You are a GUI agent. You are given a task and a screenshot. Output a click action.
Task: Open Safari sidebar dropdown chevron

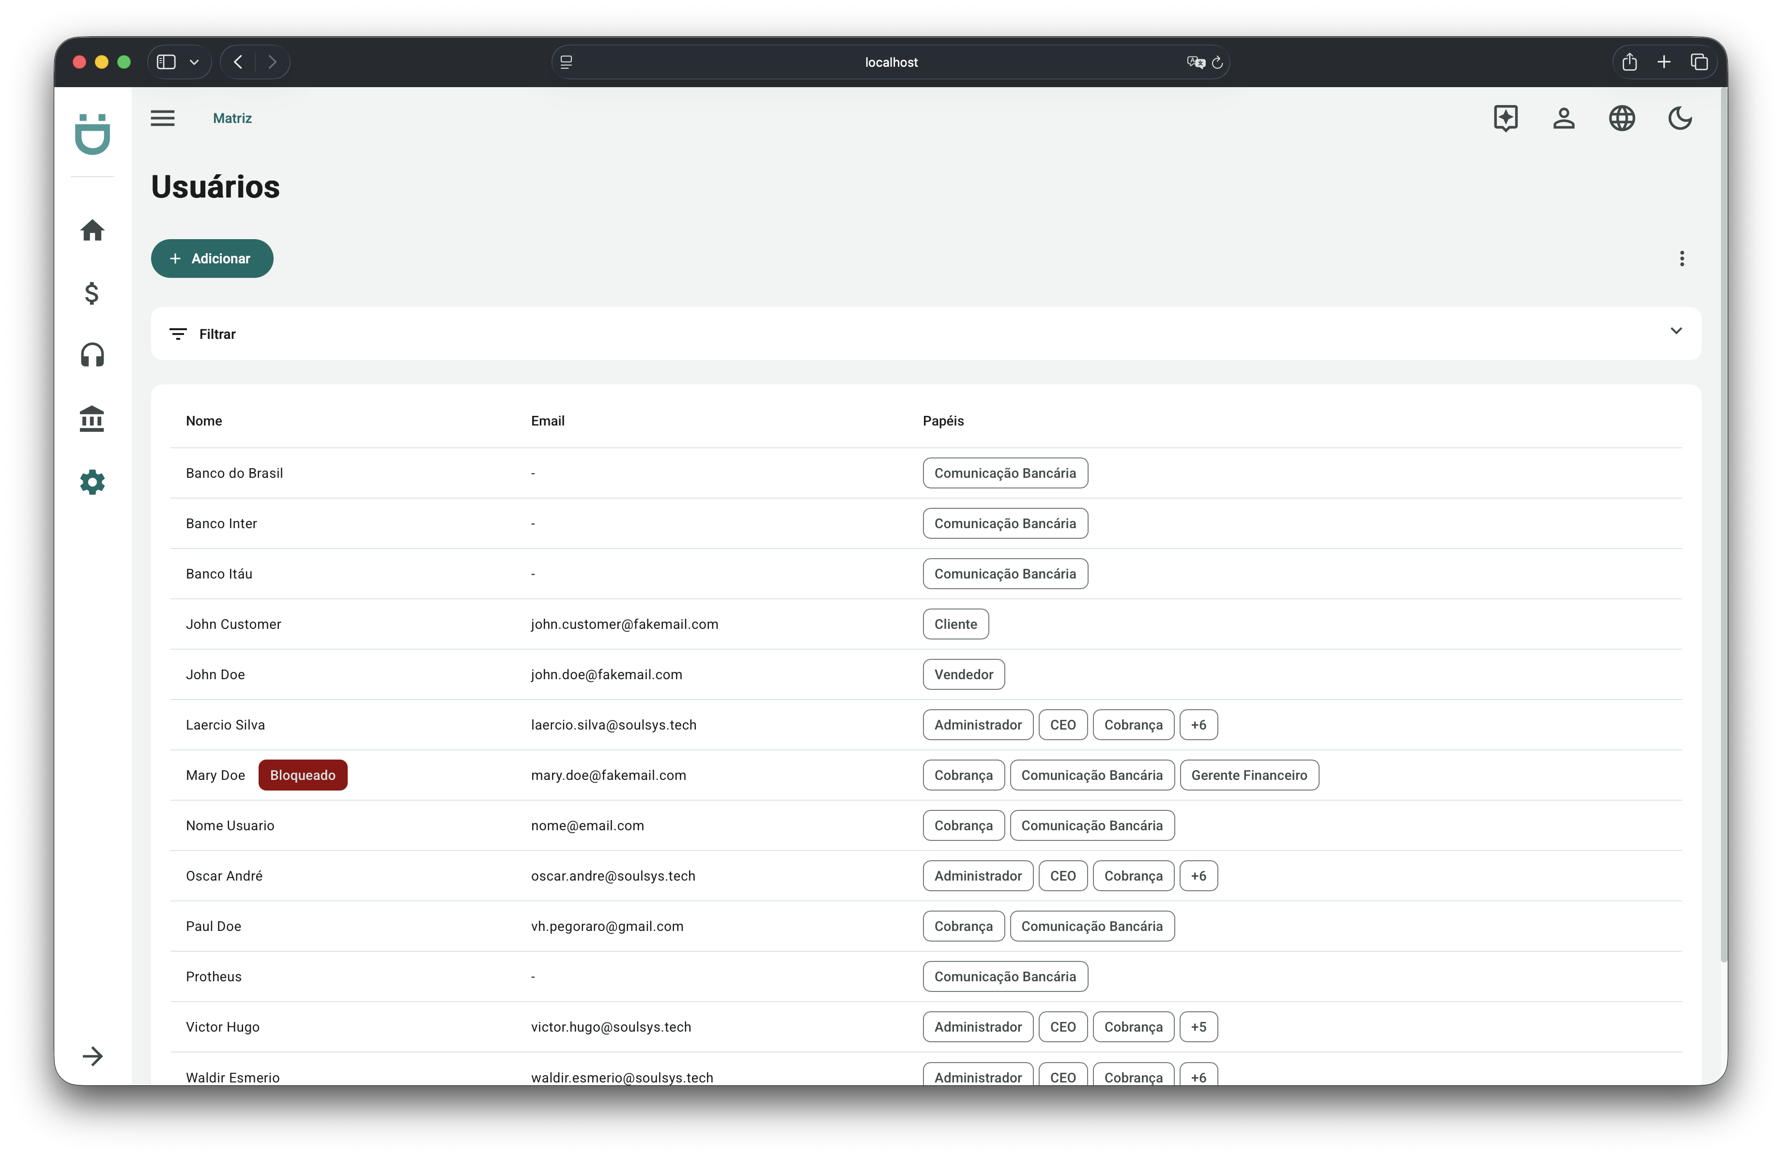(x=194, y=62)
